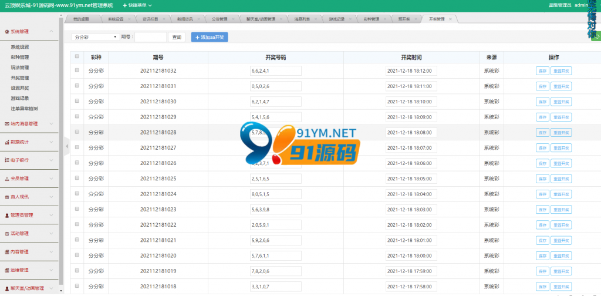
Task: Close the 资讯栏目 tab with its X
Action: coord(164,19)
